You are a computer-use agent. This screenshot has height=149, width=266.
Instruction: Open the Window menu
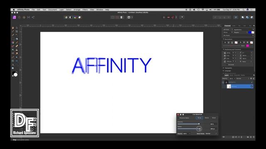100,10
